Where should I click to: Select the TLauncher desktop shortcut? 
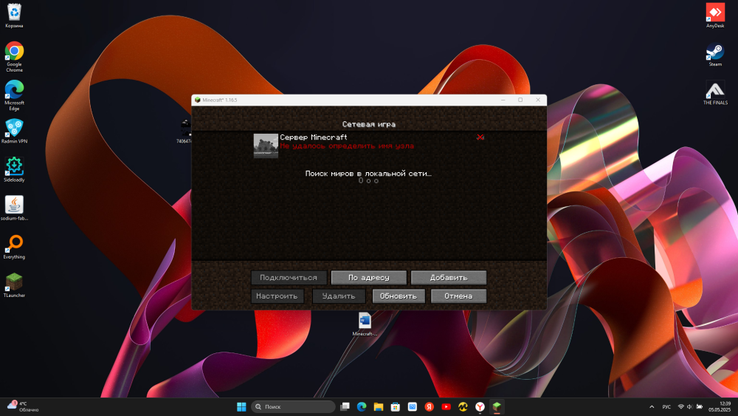[x=14, y=285]
